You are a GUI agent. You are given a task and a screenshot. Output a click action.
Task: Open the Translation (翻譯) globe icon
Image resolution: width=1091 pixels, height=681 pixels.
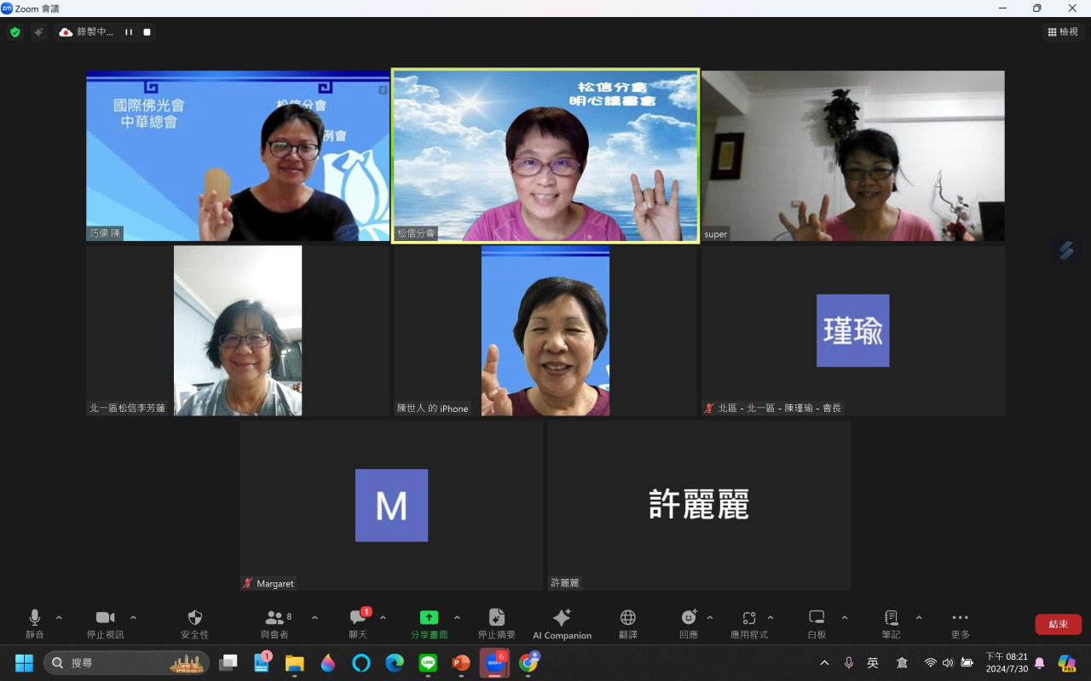pos(628,624)
